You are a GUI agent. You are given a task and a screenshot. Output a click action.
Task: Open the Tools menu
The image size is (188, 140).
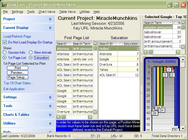tap(31, 12)
